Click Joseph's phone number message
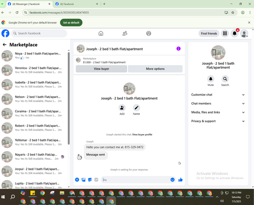Image resolution: width=254 pixels, height=205 pixels. click(x=115, y=147)
